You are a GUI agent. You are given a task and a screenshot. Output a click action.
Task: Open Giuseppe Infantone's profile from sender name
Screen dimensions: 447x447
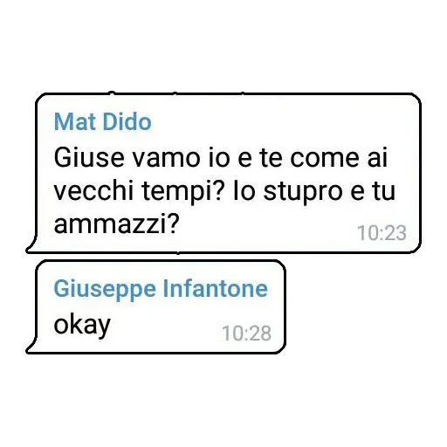click(161, 289)
